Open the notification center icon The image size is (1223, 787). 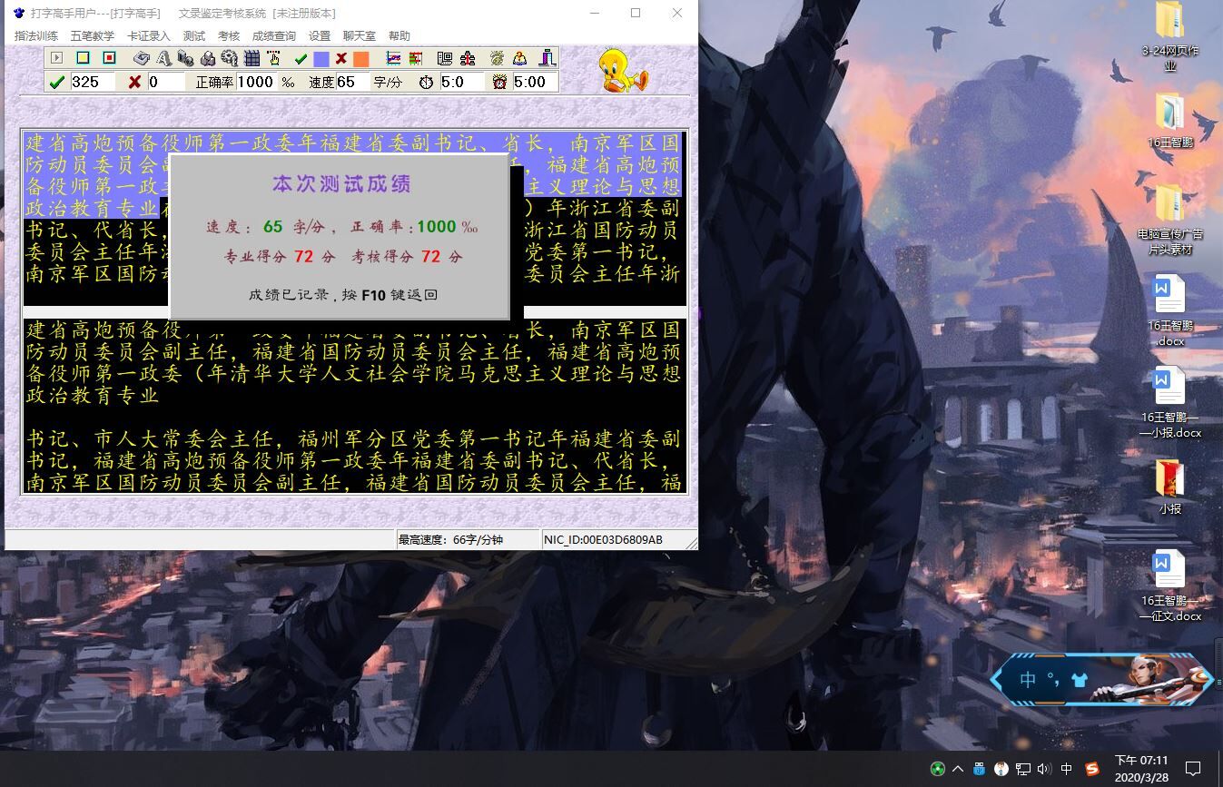click(x=1194, y=769)
